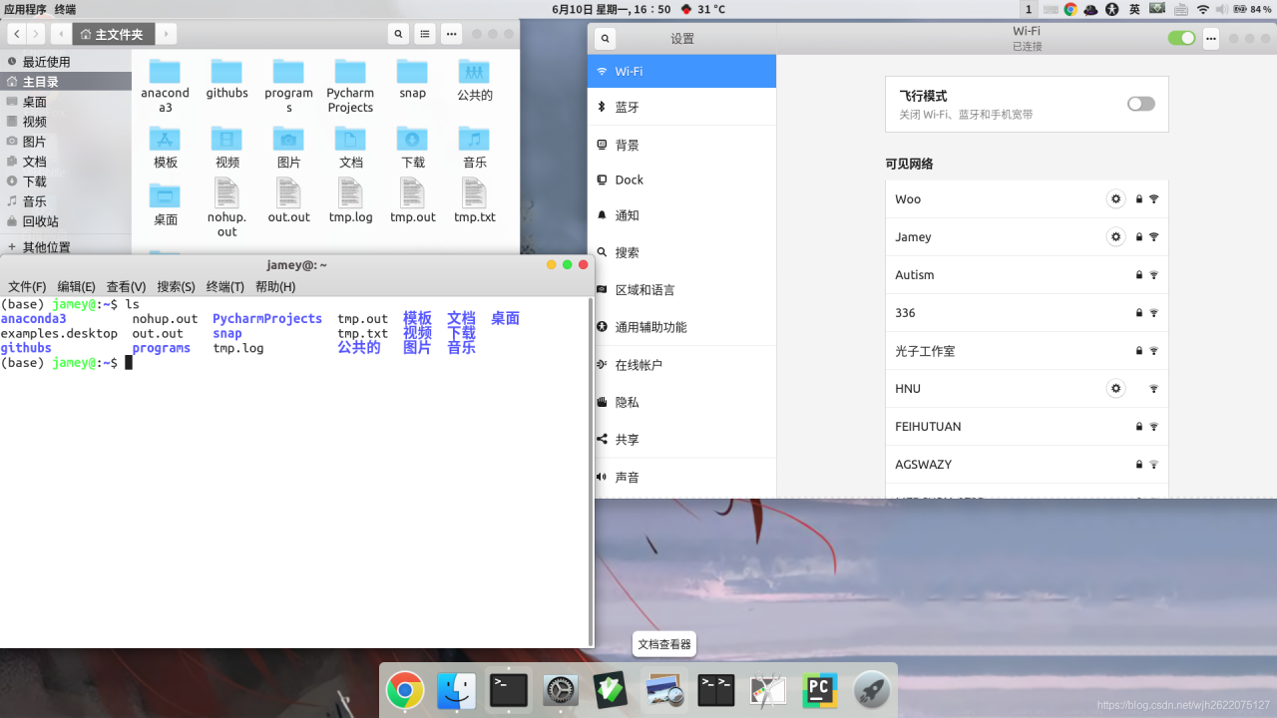The width and height of the screenshot is (1277, 718).
Task: Launch the Finder-style file manager dock icon
Action: pyautogui.click(x=457, y=690)
